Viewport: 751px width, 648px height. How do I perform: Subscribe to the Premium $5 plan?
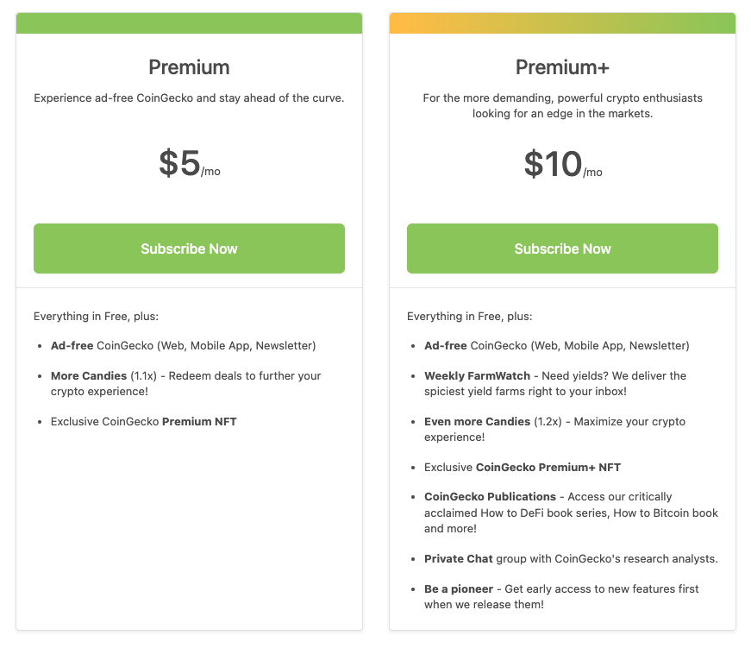(189, 249)
